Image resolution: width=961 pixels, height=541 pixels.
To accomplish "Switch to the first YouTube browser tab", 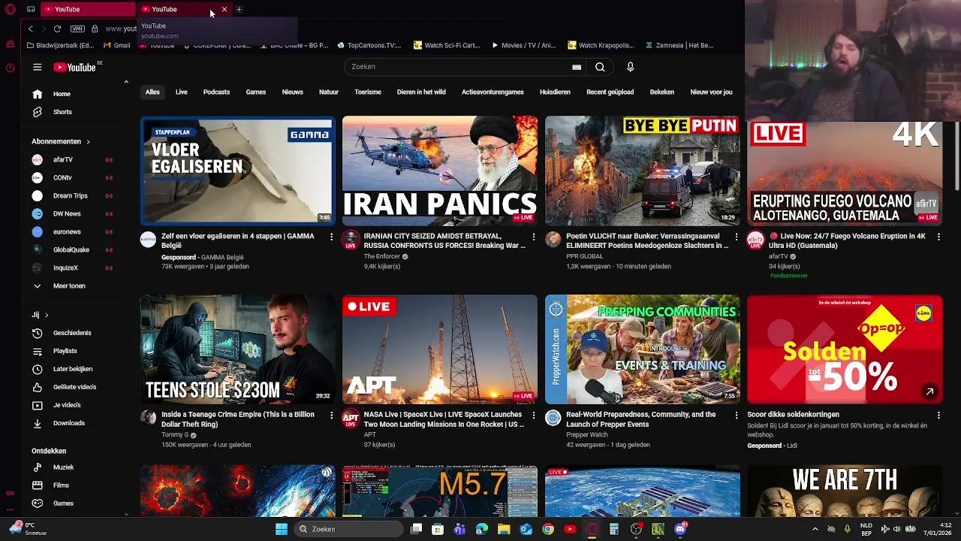I will (86, 9).
